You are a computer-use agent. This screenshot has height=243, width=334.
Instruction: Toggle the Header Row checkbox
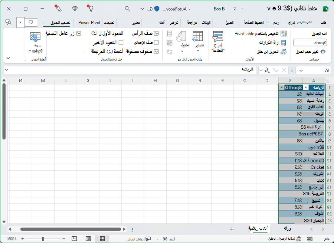(x=156, y=33)
